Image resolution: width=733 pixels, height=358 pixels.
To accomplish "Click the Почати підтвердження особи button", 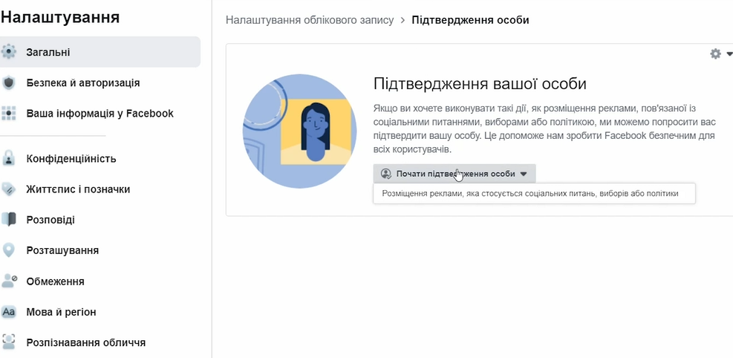I will tap(455, 174).
